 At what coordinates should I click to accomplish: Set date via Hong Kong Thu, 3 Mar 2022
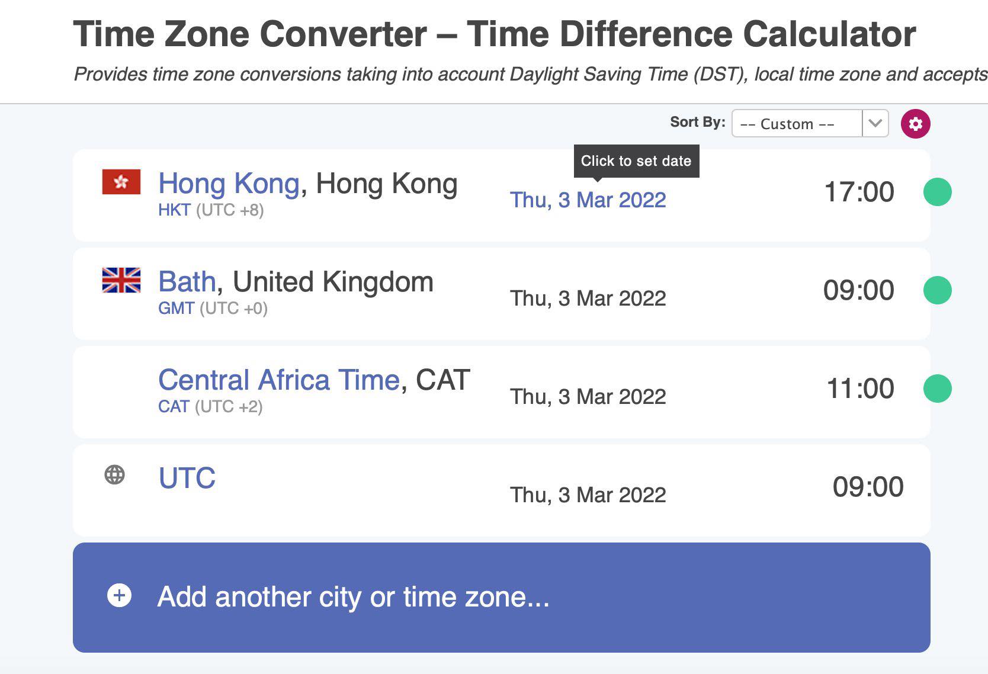pos(588,200)
